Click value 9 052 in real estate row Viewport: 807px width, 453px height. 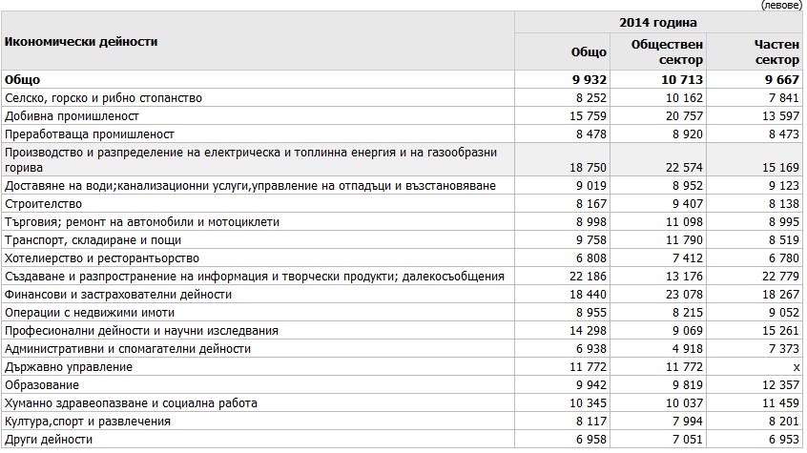[x=784, y=313]
